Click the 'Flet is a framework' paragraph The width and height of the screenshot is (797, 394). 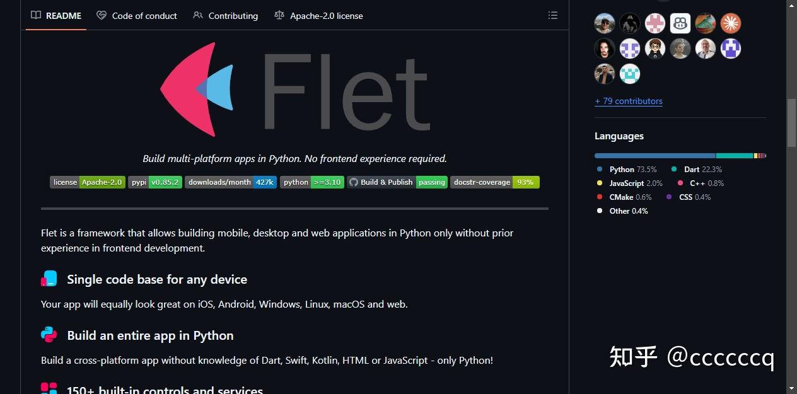click(277, 240)
